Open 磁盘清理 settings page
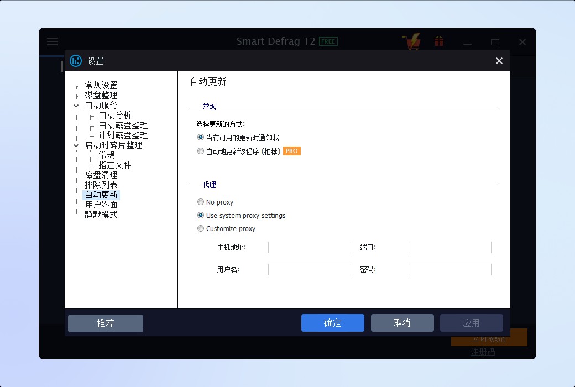 tap(101, 175)
